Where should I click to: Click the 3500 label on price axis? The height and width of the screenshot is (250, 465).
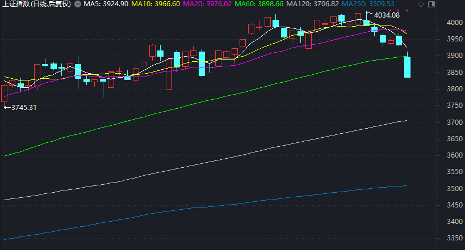[454, 189]
